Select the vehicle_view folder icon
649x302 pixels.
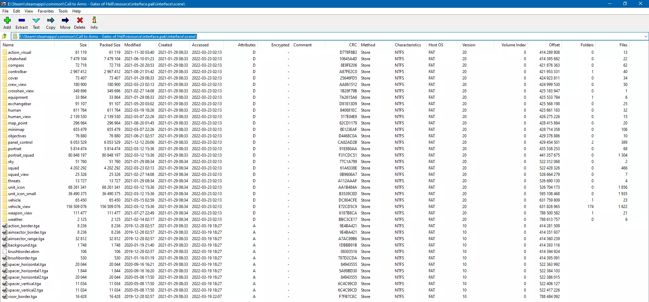(x=5, y=207)
